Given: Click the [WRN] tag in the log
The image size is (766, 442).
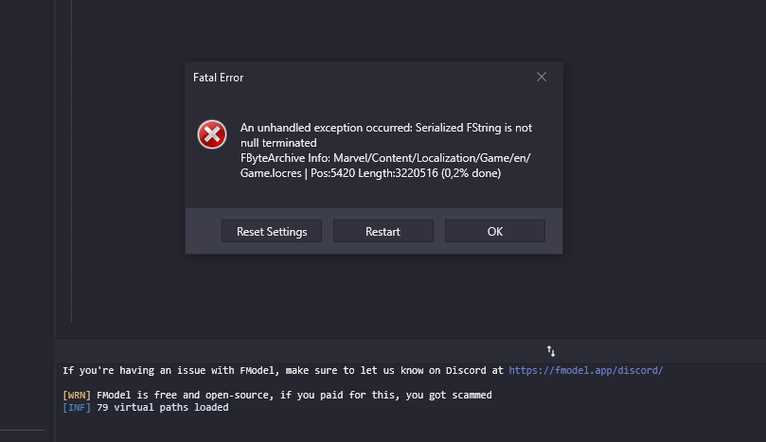Looking at the screenshot, I should (x=77, y=395).
